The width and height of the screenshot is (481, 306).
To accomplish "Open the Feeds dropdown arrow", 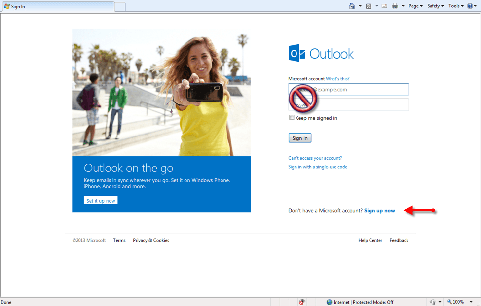I will 377,6.
